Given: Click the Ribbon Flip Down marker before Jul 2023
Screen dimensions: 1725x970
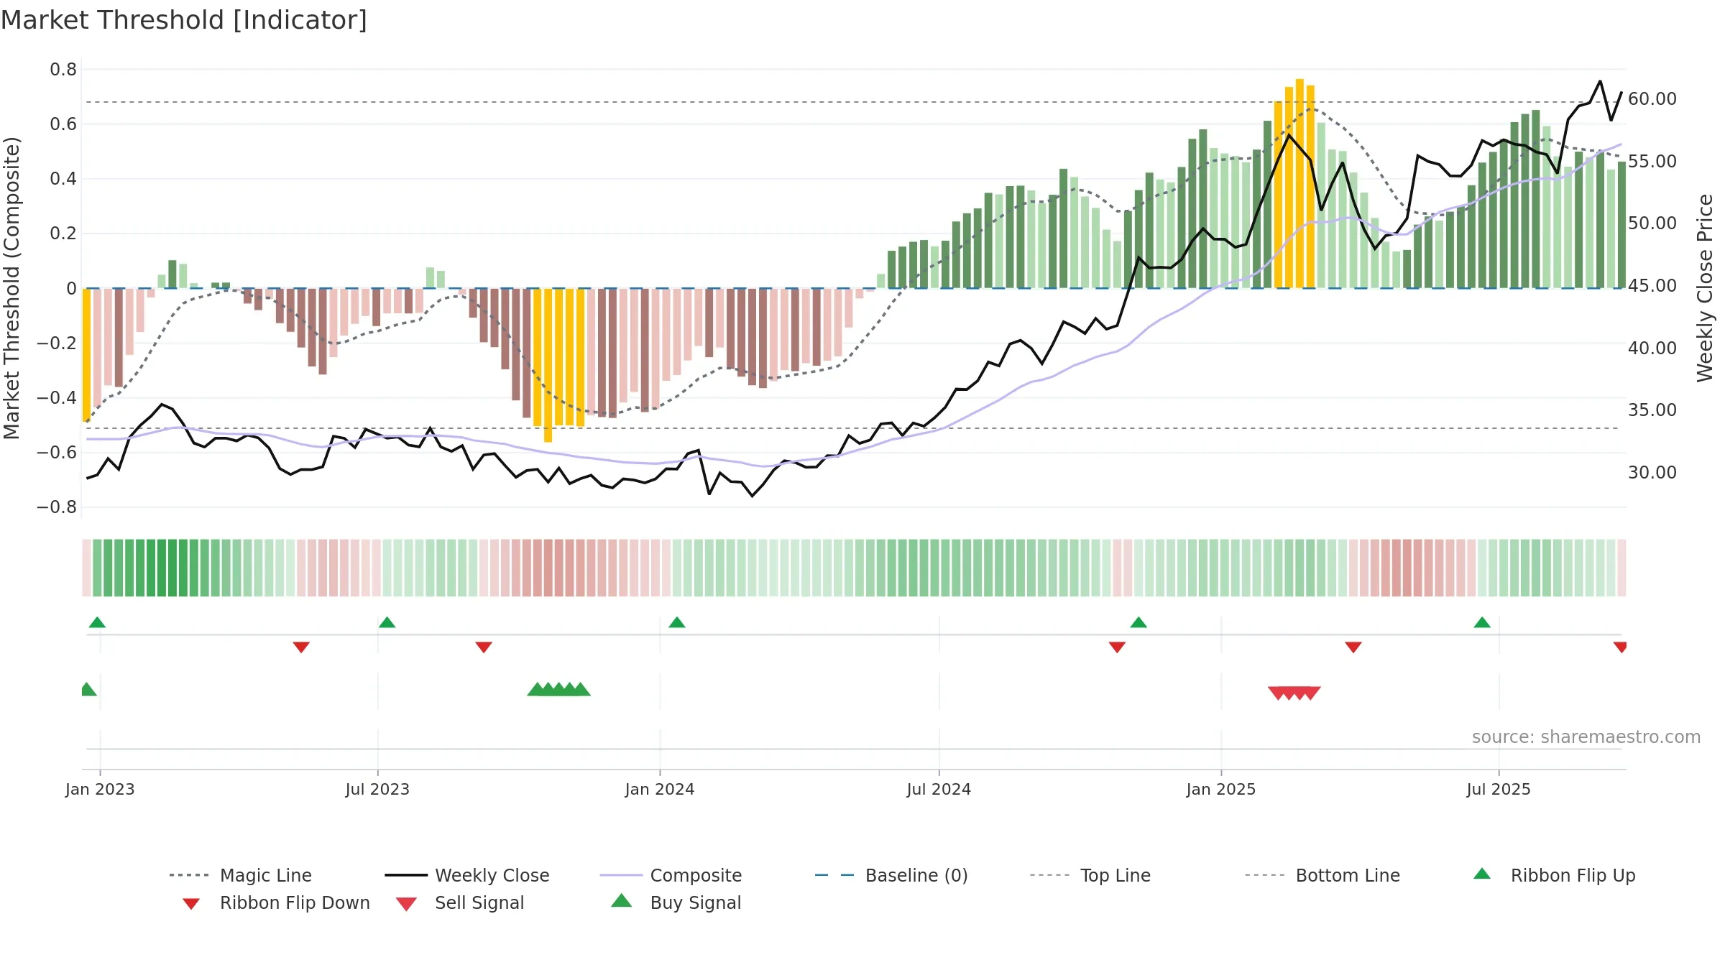Looking at the screenshot, I should click(x=301, y=647).
